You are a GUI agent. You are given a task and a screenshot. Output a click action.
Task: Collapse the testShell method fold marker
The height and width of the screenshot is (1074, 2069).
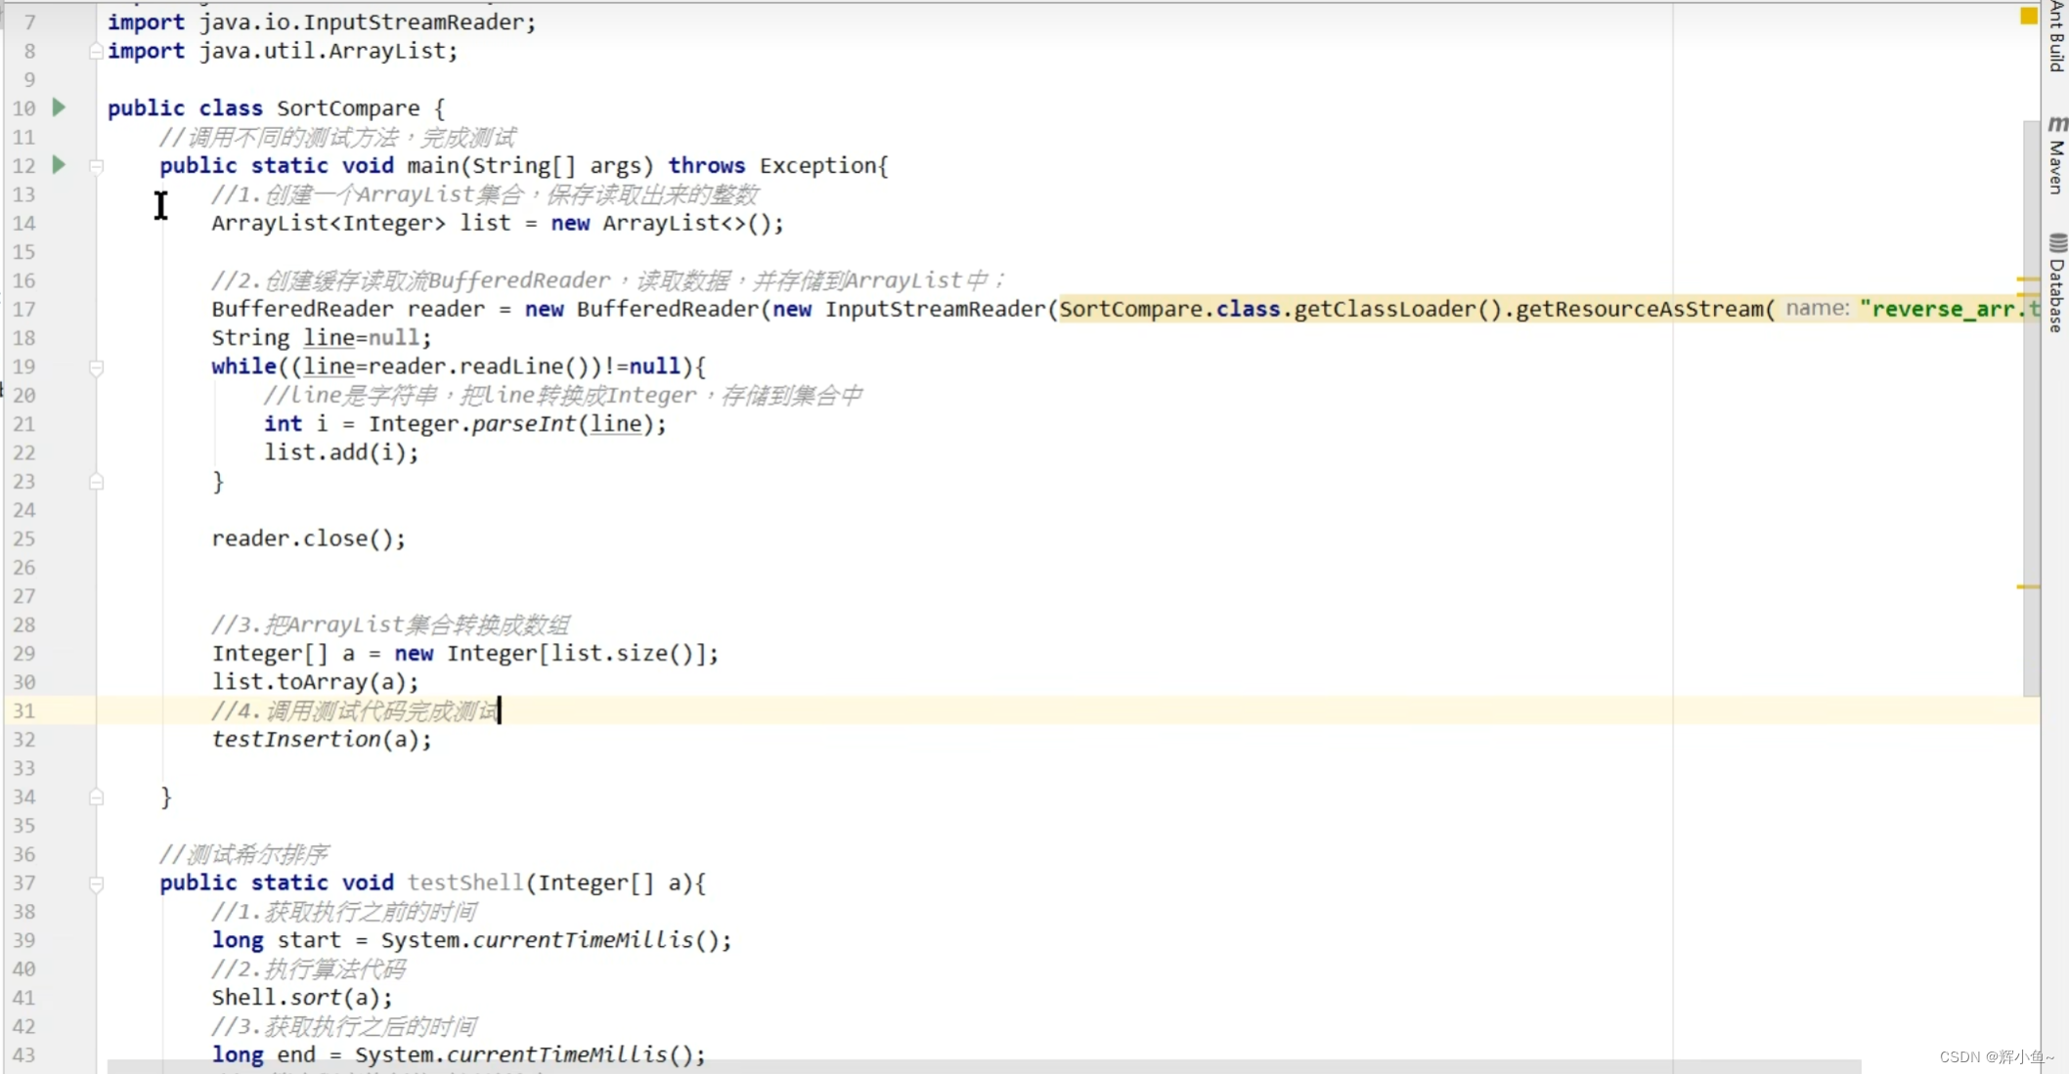(x=96, y=883)
